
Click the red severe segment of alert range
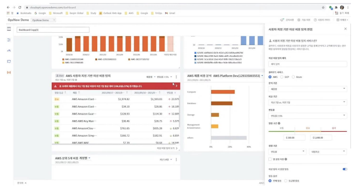point(334,131)
